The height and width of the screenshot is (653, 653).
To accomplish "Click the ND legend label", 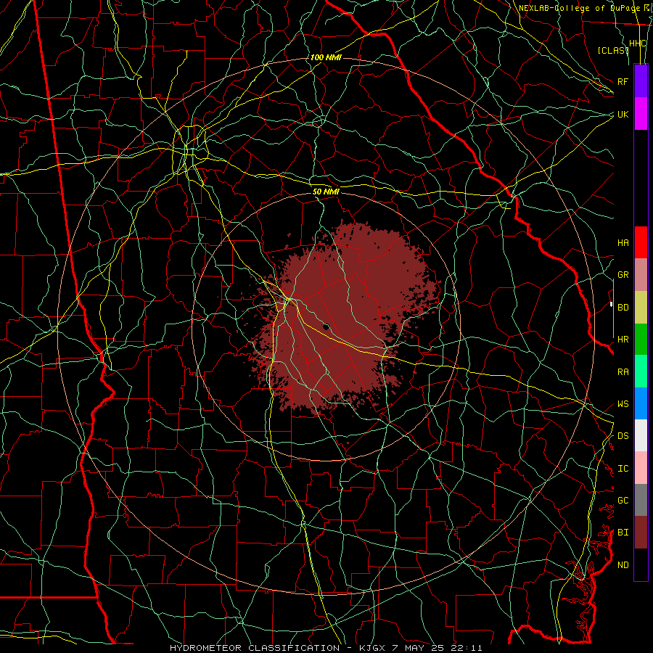I will click(623, 565).
